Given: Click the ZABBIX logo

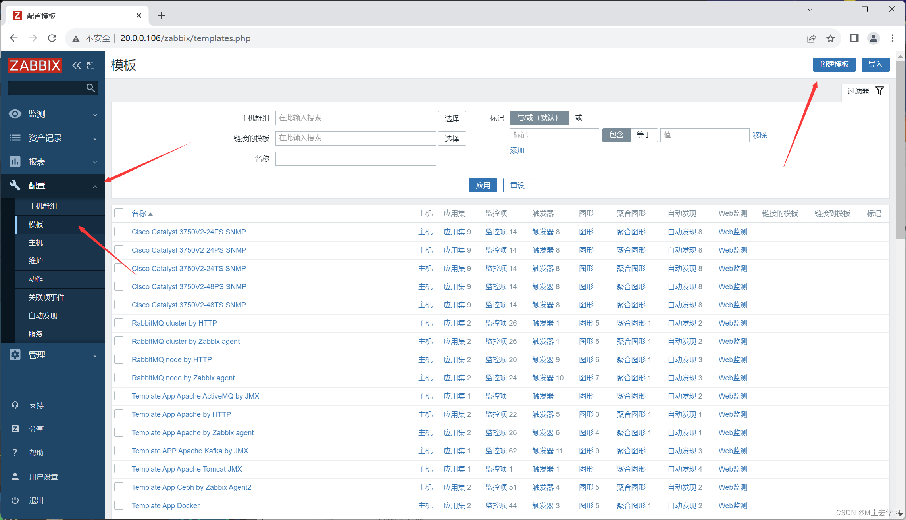Looking at the screenshot, I should [35, 65].
